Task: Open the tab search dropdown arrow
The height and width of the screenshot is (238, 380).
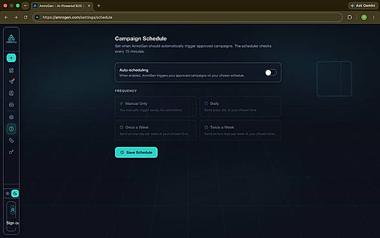Action: pos(25,6)
